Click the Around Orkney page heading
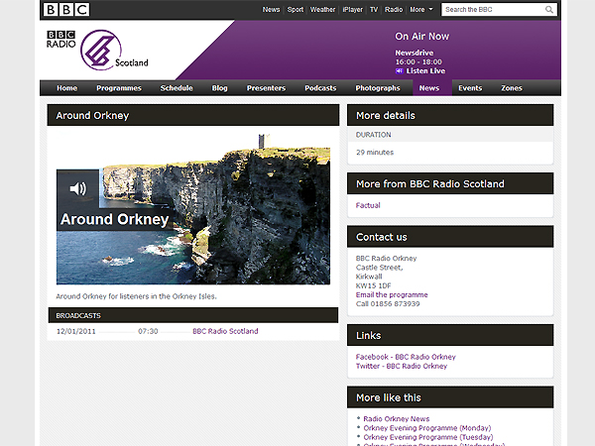Viewport: 595px width, 446px height. point(92,115)
